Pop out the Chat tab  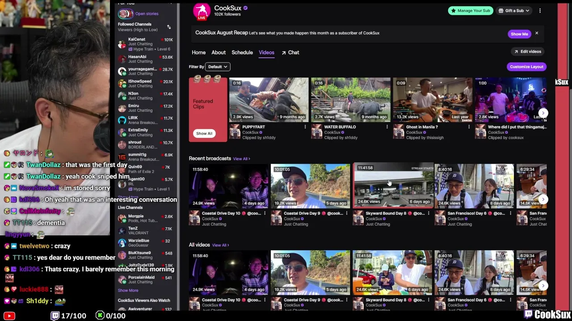coord(290,53)
